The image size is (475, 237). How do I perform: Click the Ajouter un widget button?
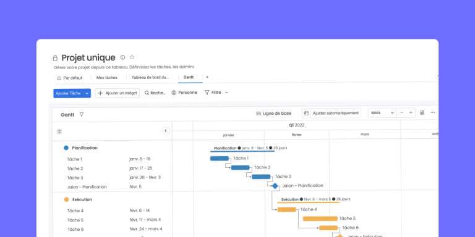click(x=118, y=93)
